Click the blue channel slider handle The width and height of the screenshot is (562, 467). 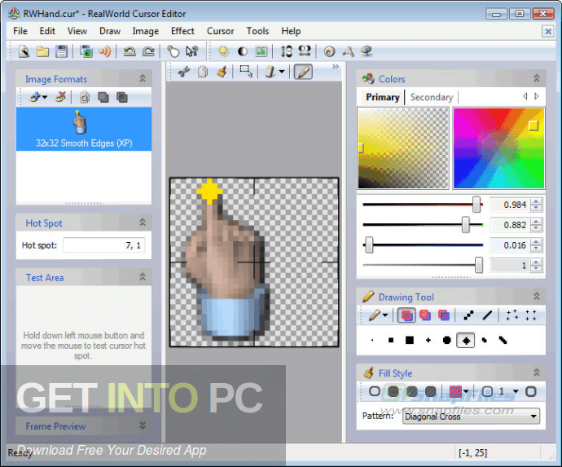[369, 245]
